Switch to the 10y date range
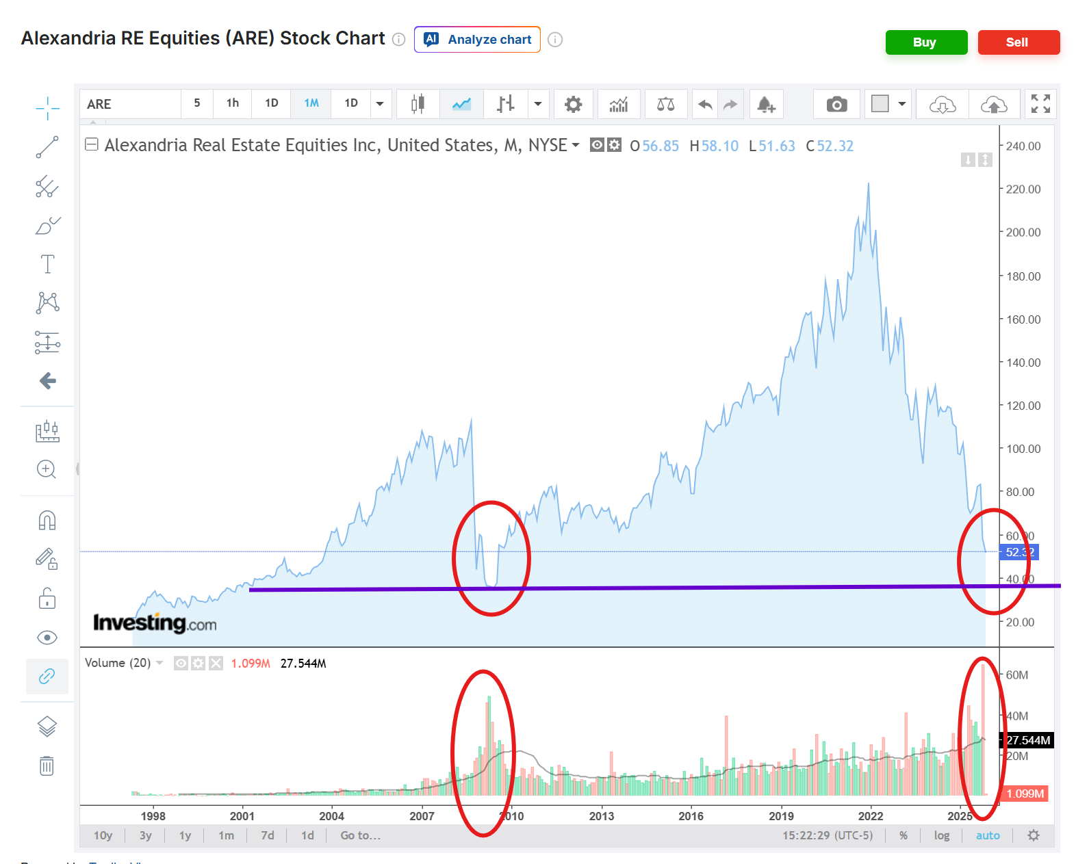Viewport: 1076px width, 864px height. click(103, 835)
